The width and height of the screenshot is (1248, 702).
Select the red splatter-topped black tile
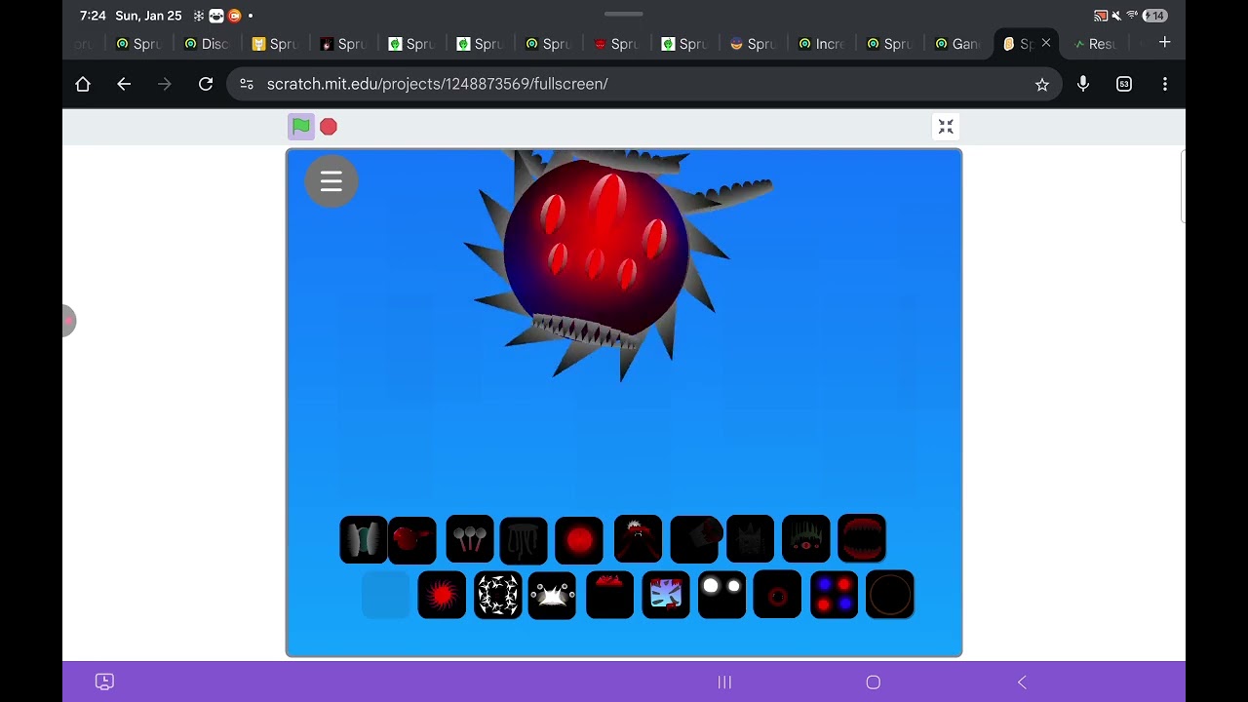(609, 595)
